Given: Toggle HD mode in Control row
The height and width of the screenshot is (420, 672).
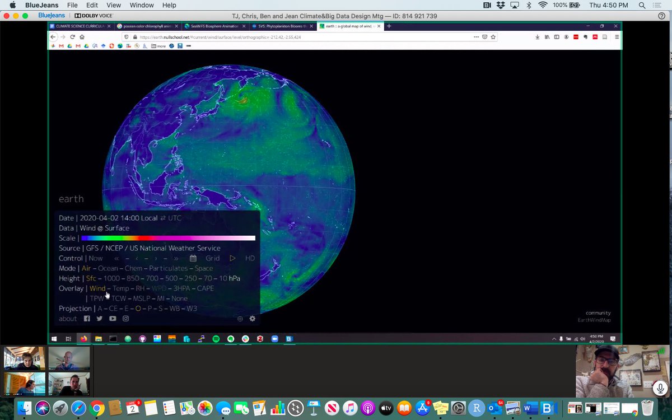Looking at the screenshot, I should click(x=250, y=258).
